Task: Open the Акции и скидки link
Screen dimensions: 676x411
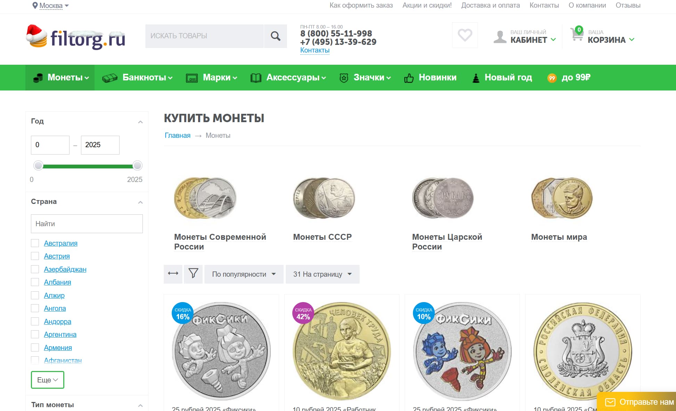Action: [x=427, y=5]
